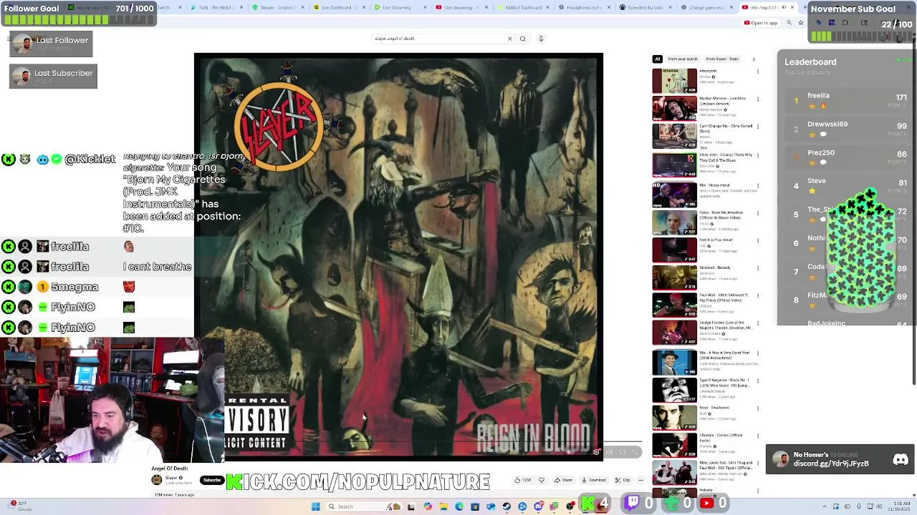Open the Slayer channel avatar
This screenshot has width=917, height=515.
pyautogui.click(x=157, y=480)
